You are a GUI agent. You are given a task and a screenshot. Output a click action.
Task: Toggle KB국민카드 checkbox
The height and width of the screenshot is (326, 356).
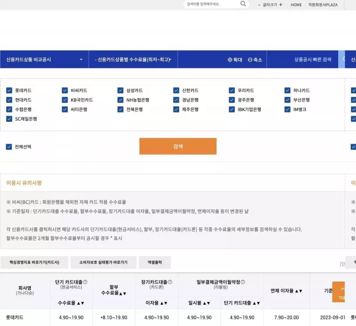65,100
